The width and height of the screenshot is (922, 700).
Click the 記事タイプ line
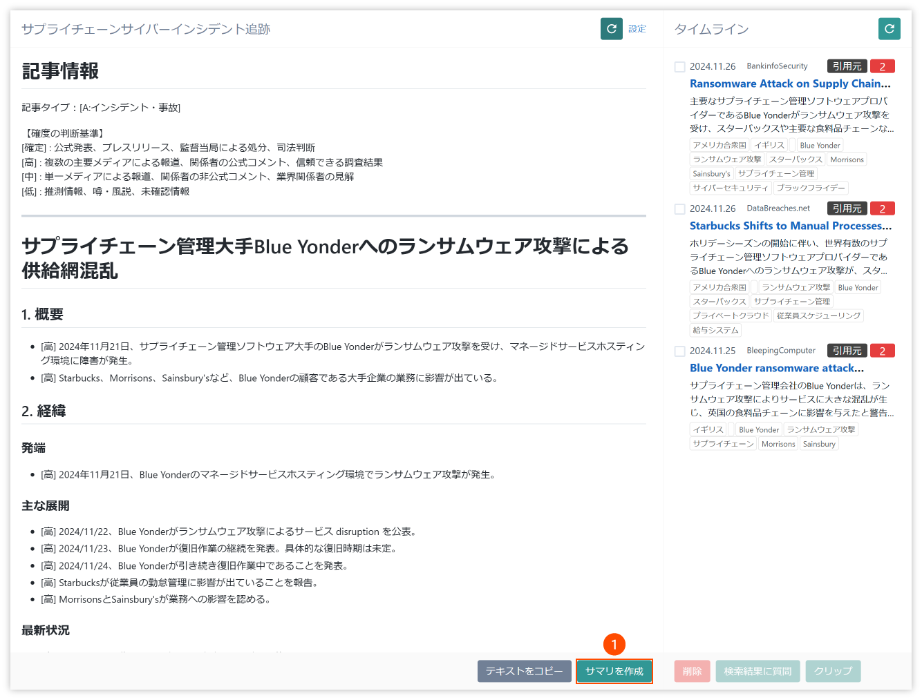coord(101,108)
